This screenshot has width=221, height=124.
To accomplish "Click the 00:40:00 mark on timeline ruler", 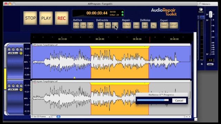I will [x=174, y=39].
